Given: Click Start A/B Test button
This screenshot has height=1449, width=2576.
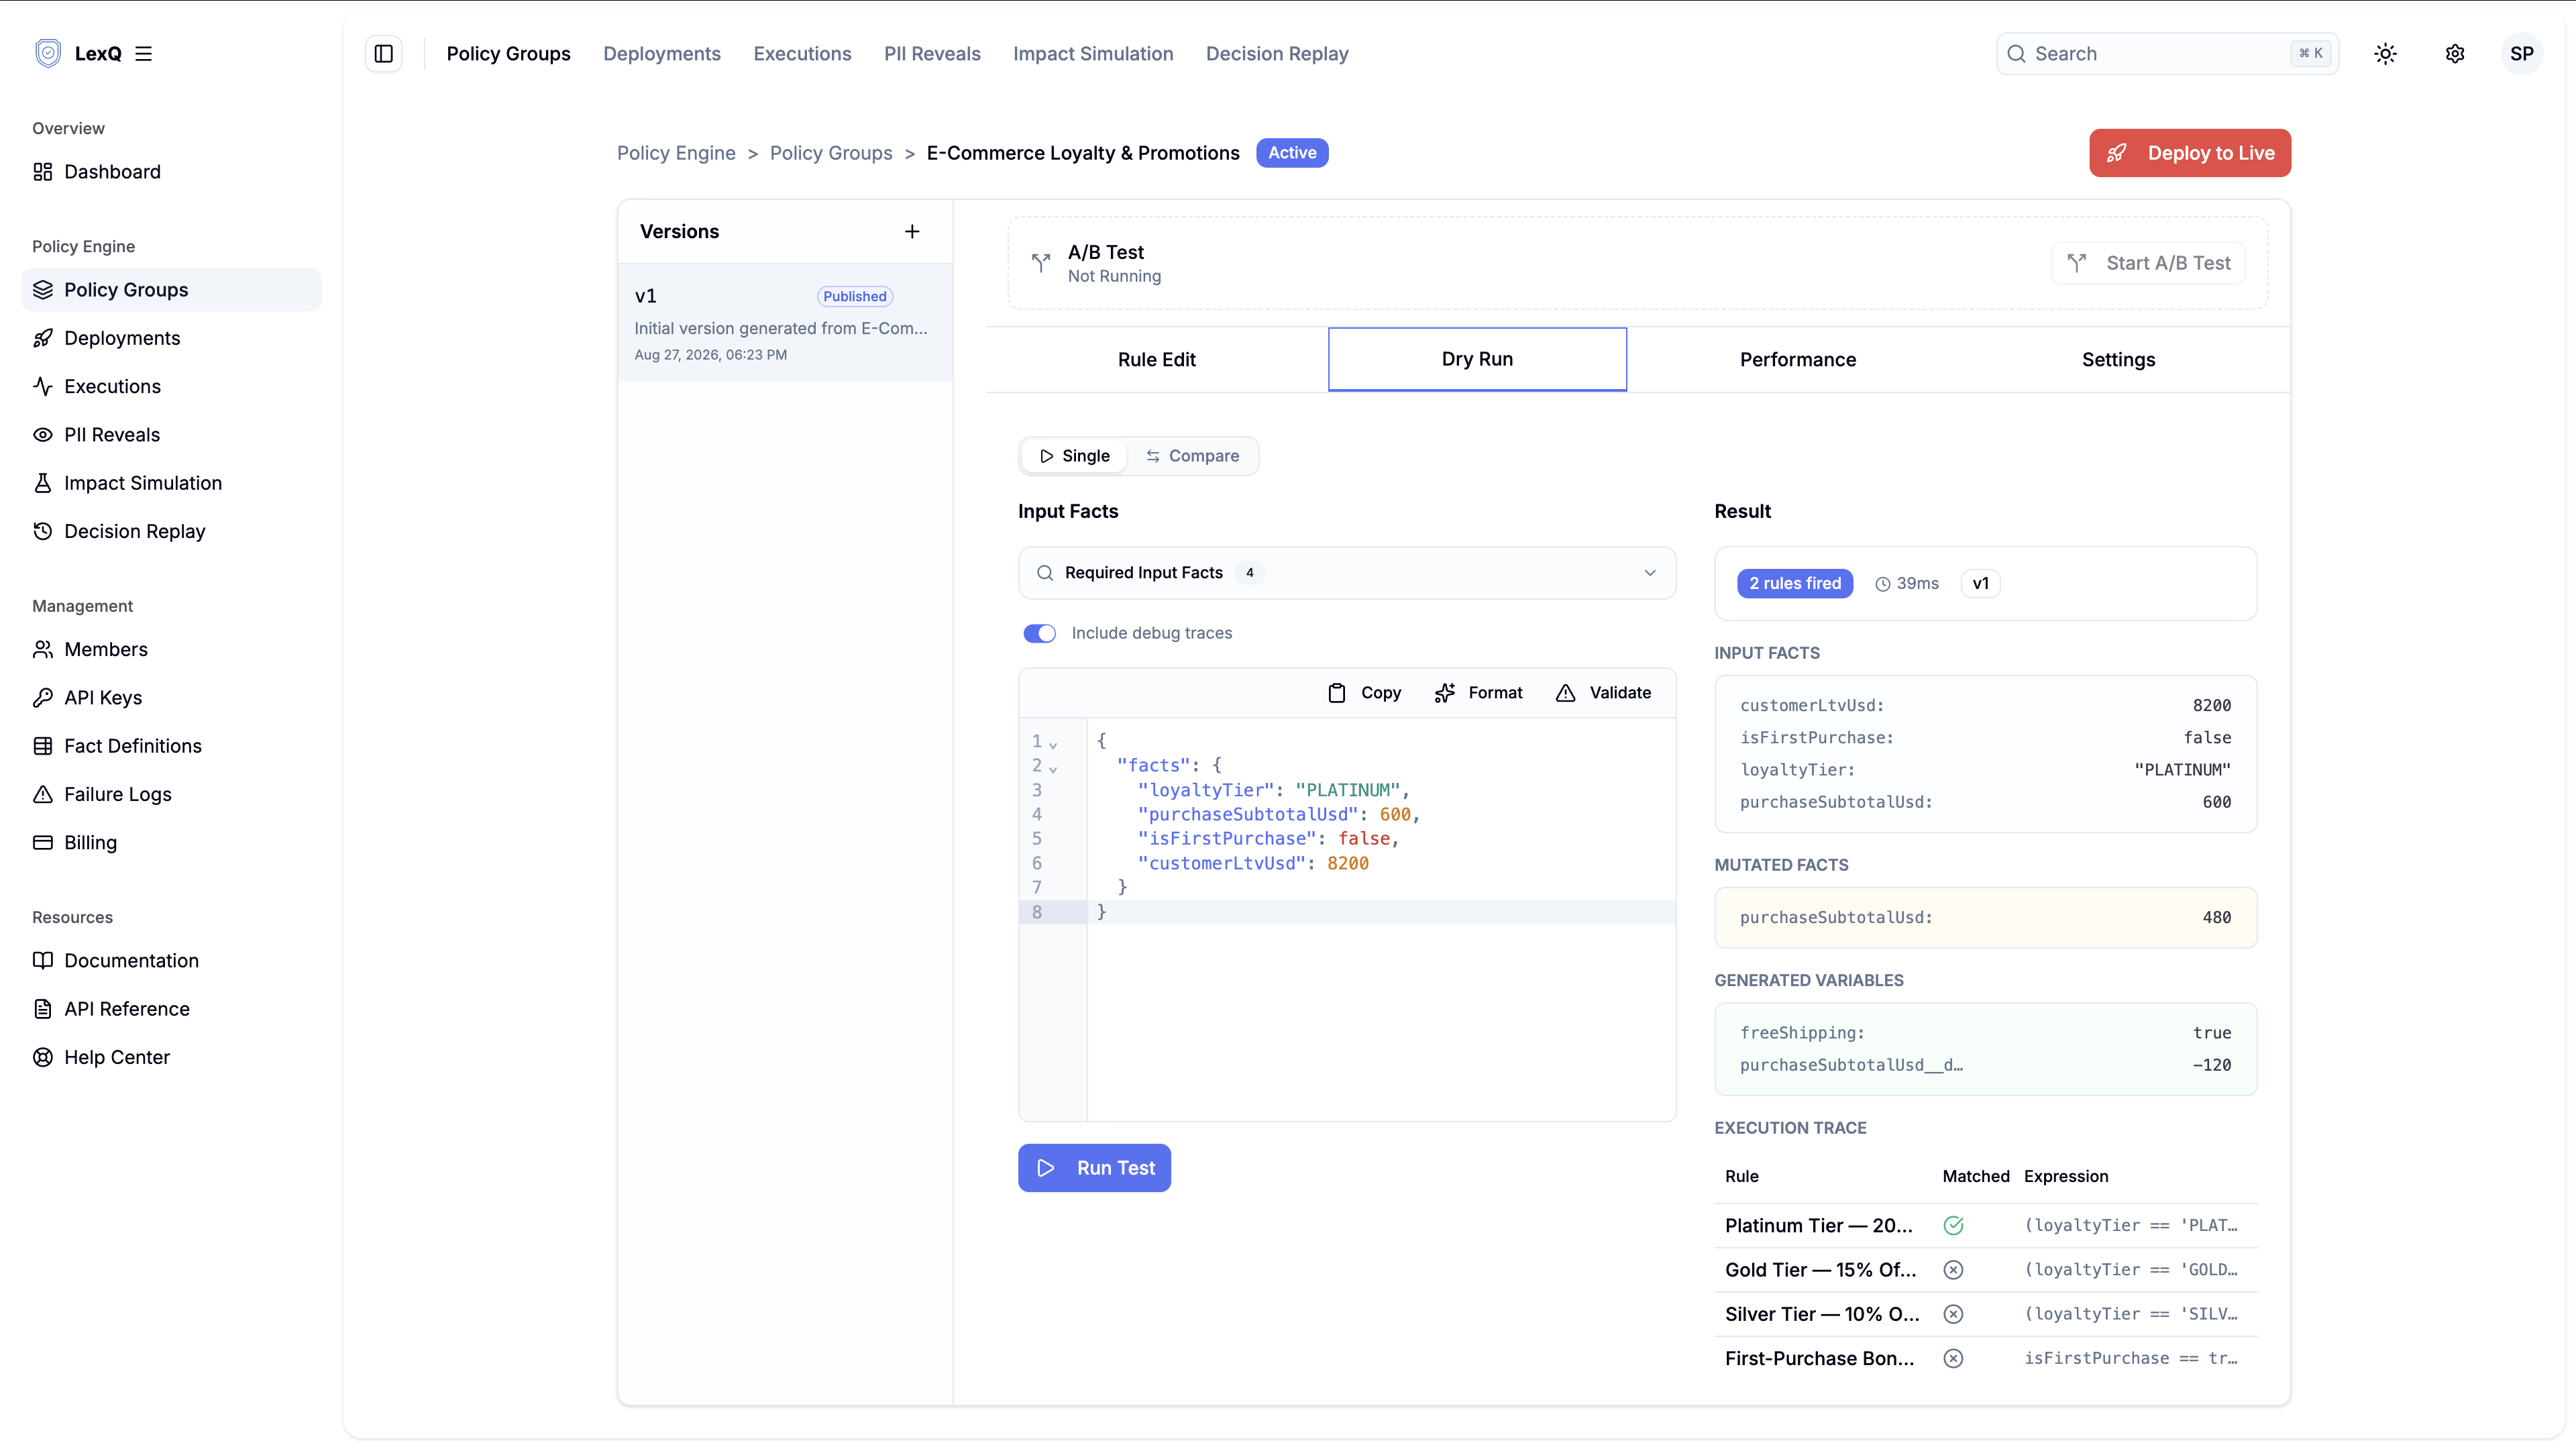Looking at the screenshot, I should pyautogui.click(x=2148, y=263).
